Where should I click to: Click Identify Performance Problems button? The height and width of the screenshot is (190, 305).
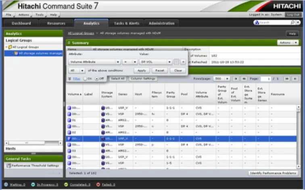point(273,173)
